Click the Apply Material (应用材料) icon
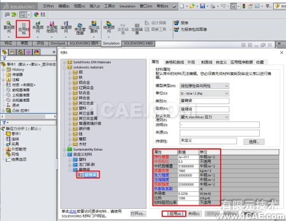The image size is (286, 221). point(23,28)
